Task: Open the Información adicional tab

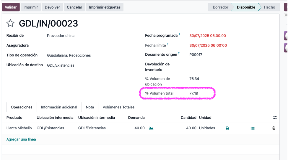Action: click(x=59, y=107)
